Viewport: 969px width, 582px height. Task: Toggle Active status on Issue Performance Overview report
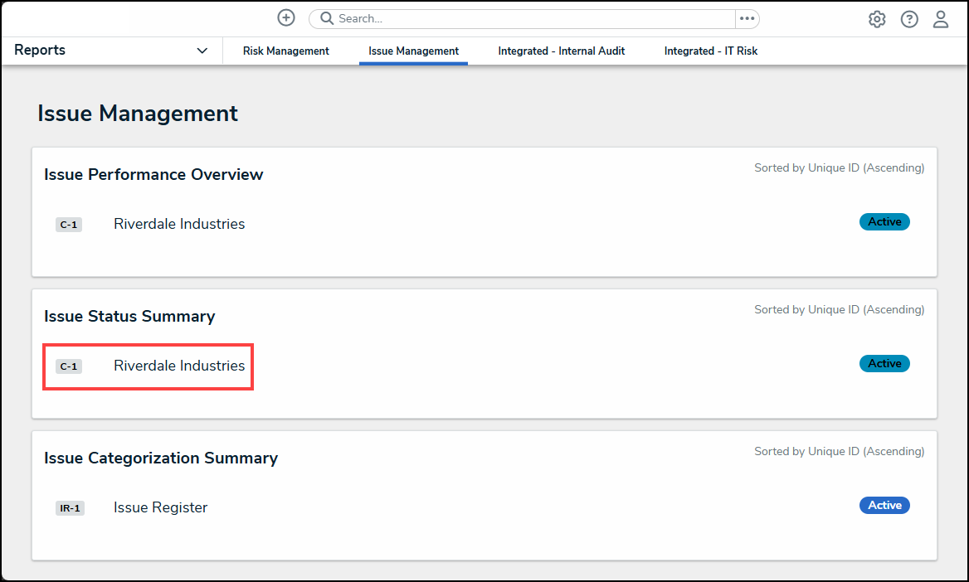point(884,221)
